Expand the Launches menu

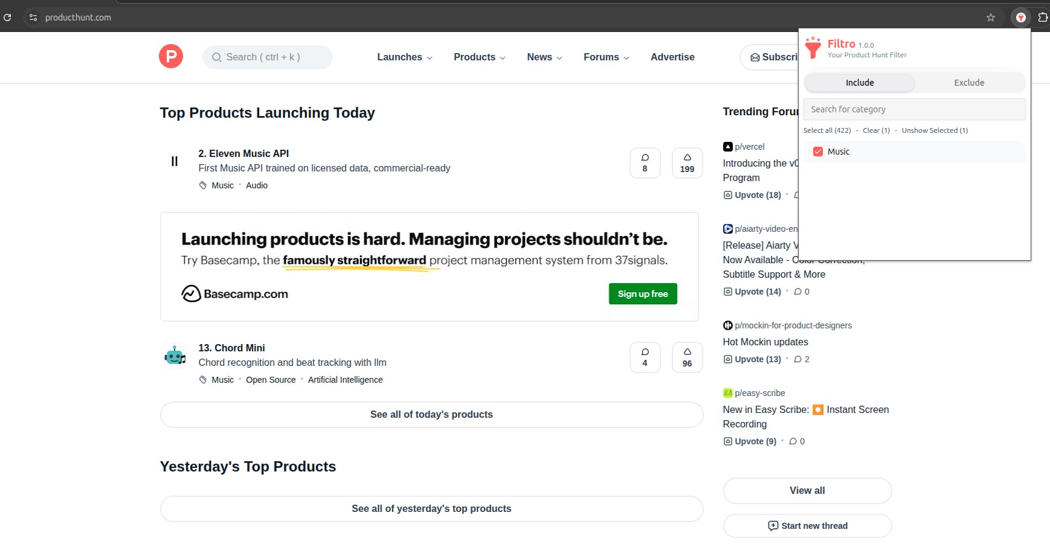(x=405, y=57)
